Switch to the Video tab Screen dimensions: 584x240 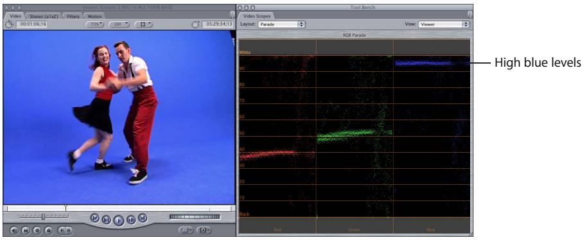pyautogui.click(x=15, y=16)
